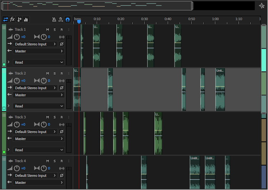Open Track 1 Default Stereo Input dropdown
268x190 pixels.
coord(35,44)
